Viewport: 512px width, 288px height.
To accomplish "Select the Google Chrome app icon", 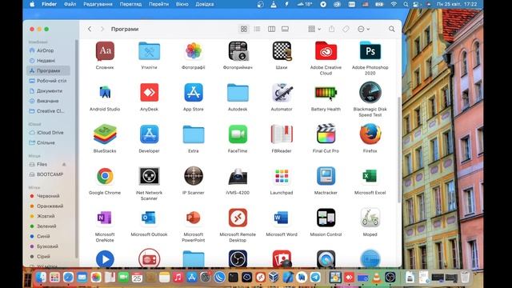I will (x=105, y=176).
